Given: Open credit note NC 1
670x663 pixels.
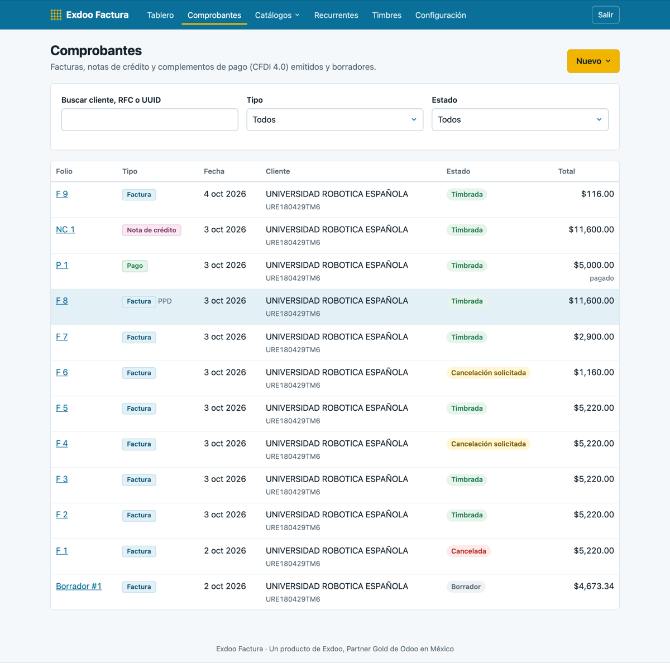Looking at the screenshot, I should tap(65, 230).
